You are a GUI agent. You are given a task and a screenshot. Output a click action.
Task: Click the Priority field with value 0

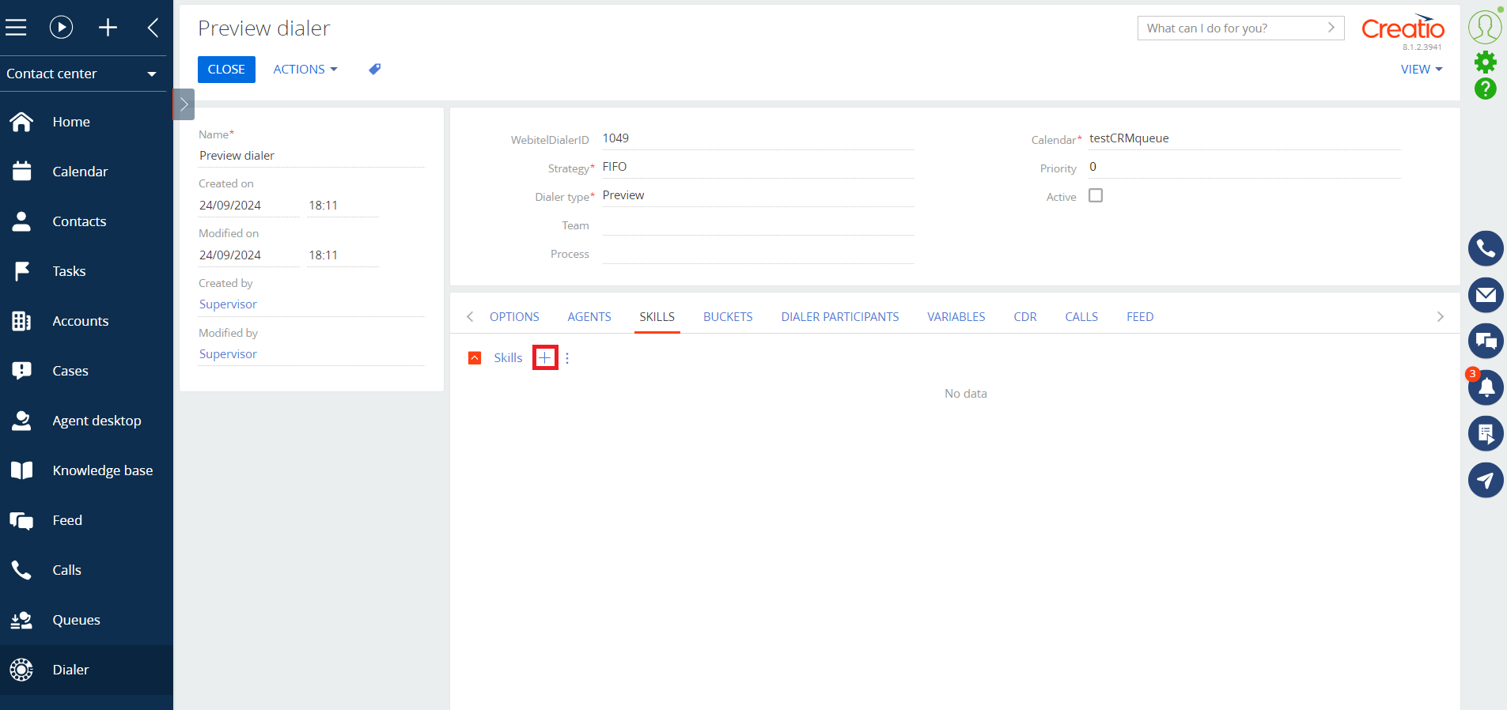1244,167
